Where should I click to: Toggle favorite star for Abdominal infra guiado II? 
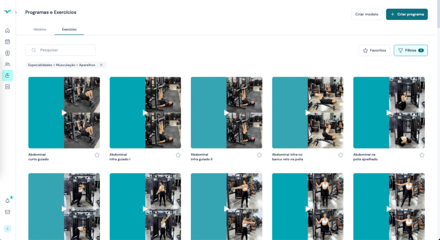coord(259,155)
